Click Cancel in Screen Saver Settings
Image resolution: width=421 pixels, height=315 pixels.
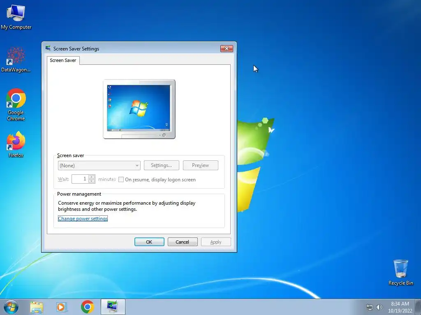click(183, 242)
